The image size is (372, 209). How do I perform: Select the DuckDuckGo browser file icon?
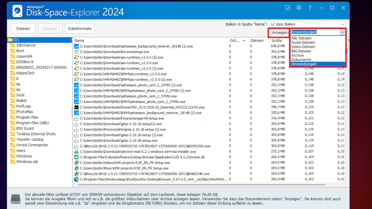pyautogui.click(x=77, y=179)
